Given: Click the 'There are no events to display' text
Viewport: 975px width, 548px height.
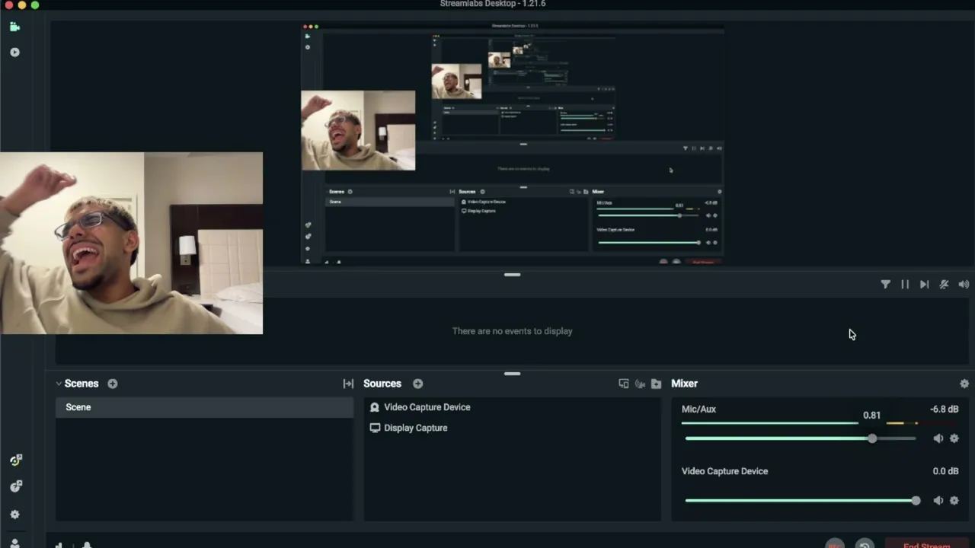Looking at the screenshot, I should pyautogui.click(x=512, y=331).
